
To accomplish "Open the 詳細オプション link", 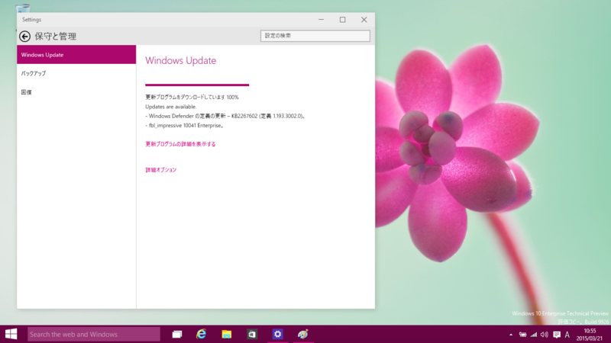I will [x=161, y=170].
